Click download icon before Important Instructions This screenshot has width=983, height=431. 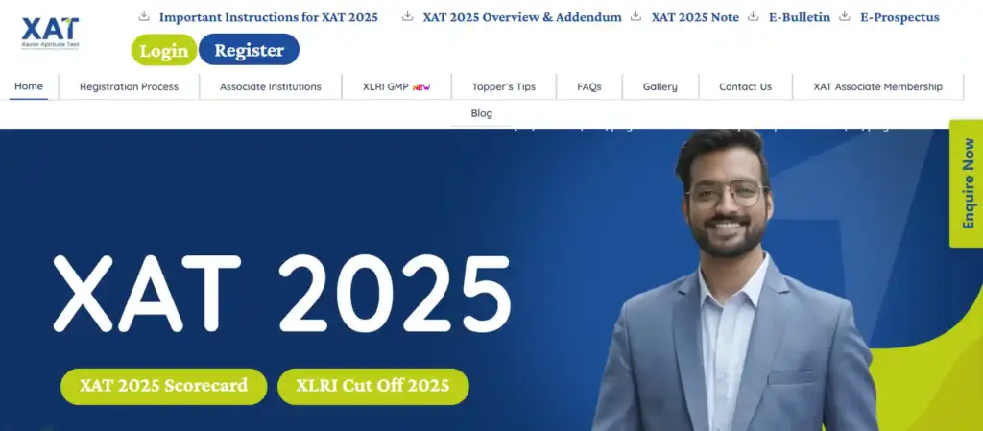[x=144, y=15]
